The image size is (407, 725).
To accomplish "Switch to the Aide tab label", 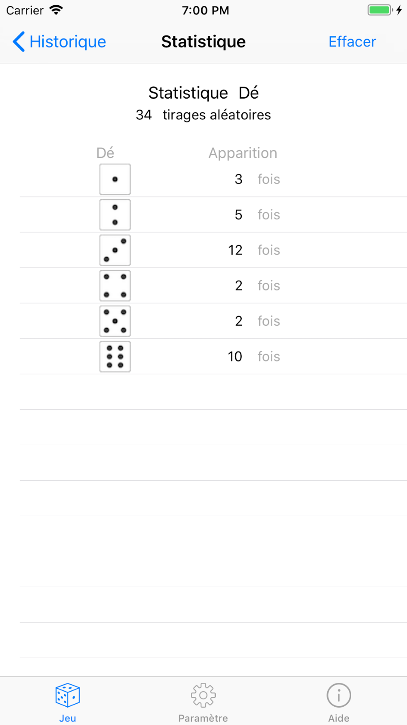I will 339,718.
